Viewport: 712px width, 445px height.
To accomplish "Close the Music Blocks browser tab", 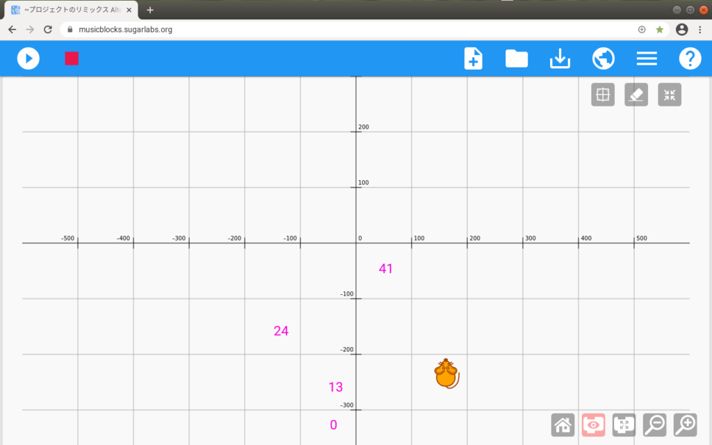I will (x=129, y=10).
